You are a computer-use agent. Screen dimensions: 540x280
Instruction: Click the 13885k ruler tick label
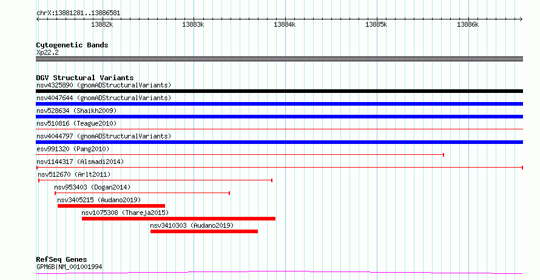(376, 24)
